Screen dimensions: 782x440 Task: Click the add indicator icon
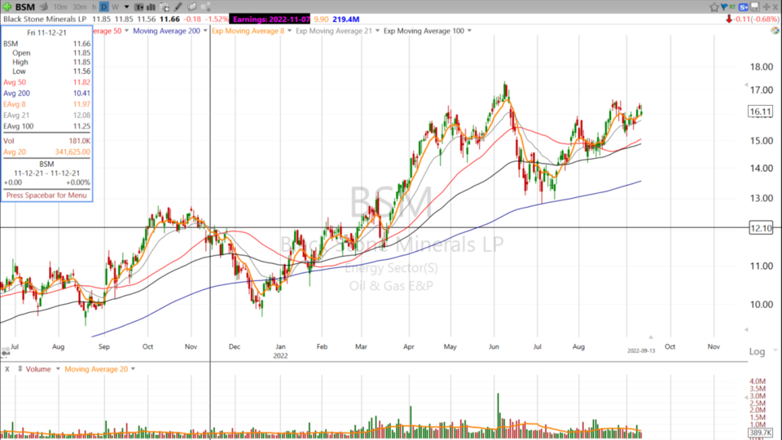coord(164,7)
